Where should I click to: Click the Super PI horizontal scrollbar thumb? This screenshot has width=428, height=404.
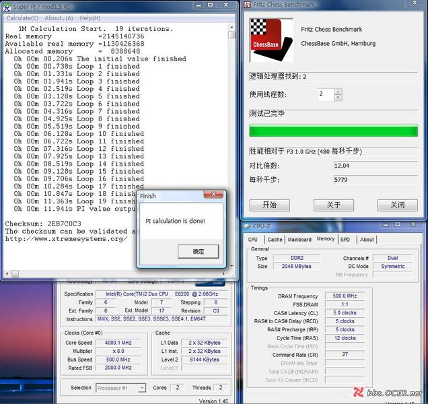(15, 273)
